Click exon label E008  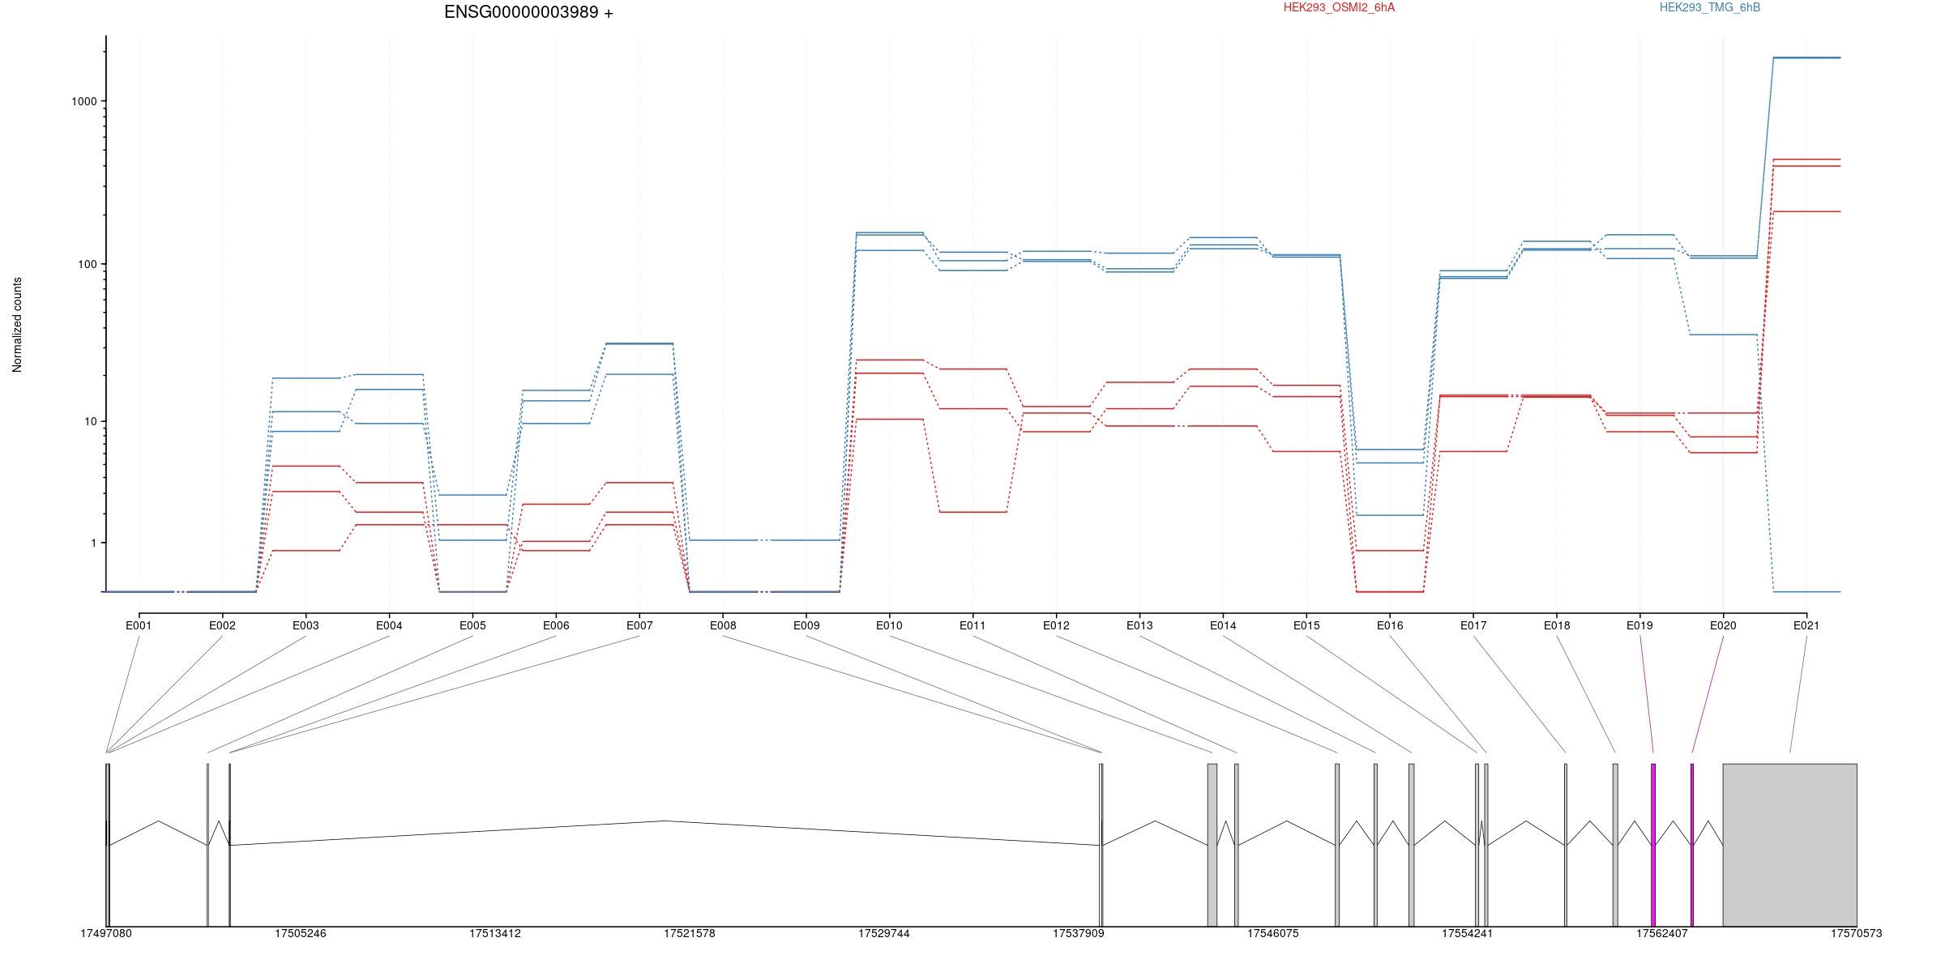723,625
